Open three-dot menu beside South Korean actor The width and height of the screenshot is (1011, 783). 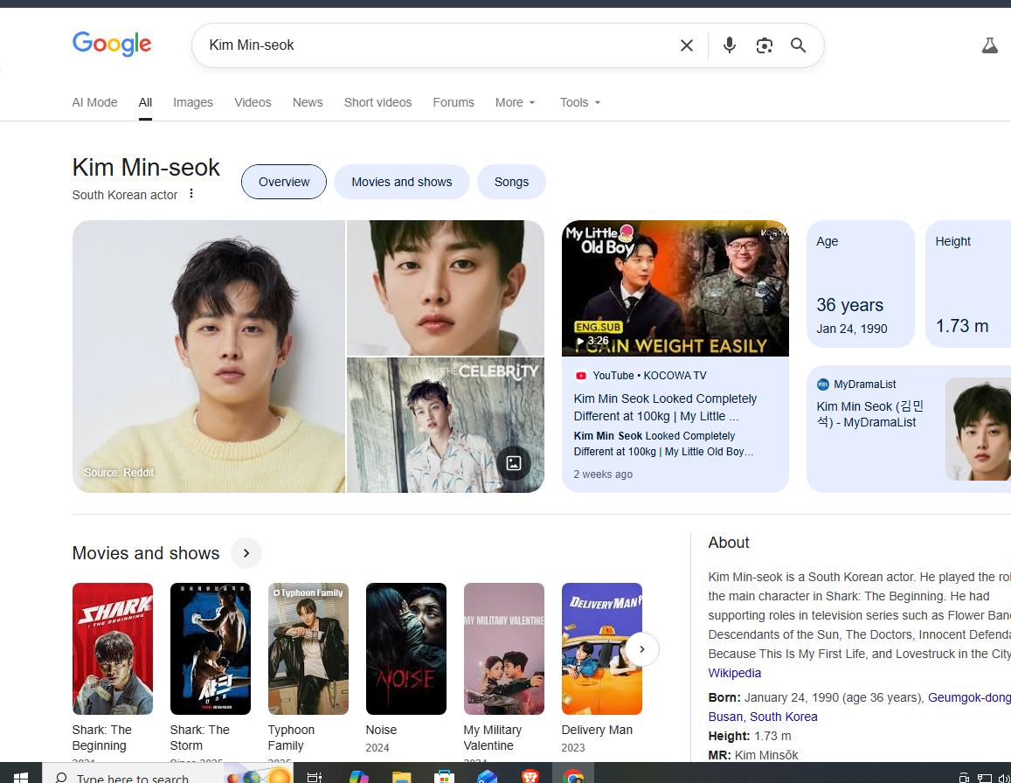191,193
